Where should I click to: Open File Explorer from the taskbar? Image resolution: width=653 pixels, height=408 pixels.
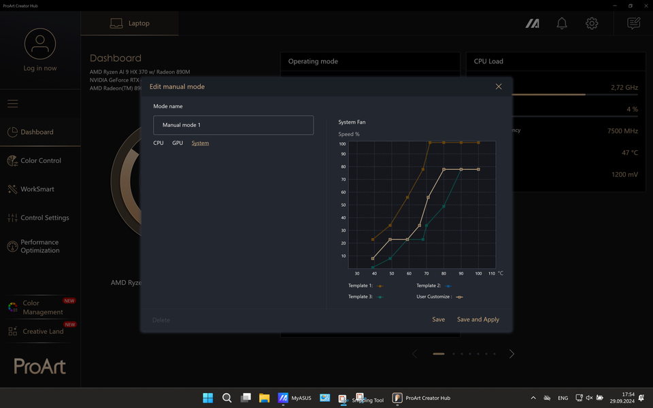(x=264, y=398)
